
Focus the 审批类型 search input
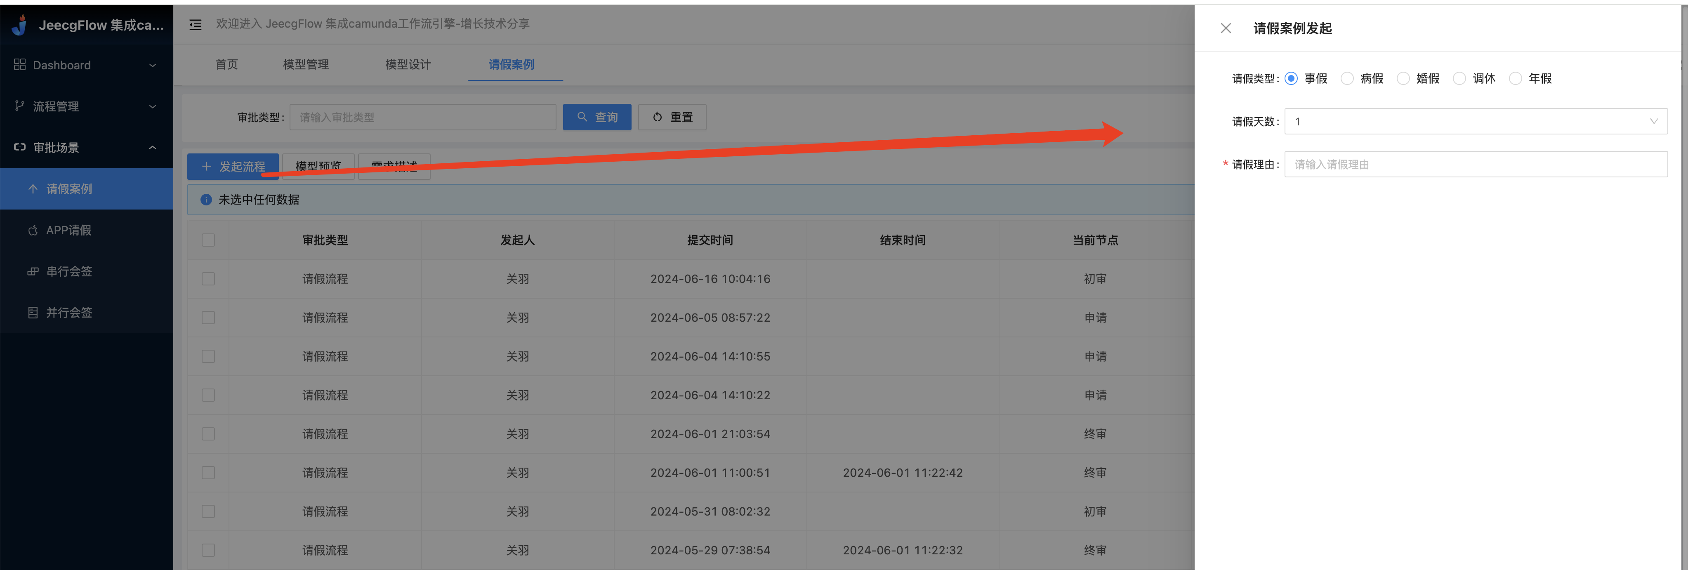tap(423, 117)
